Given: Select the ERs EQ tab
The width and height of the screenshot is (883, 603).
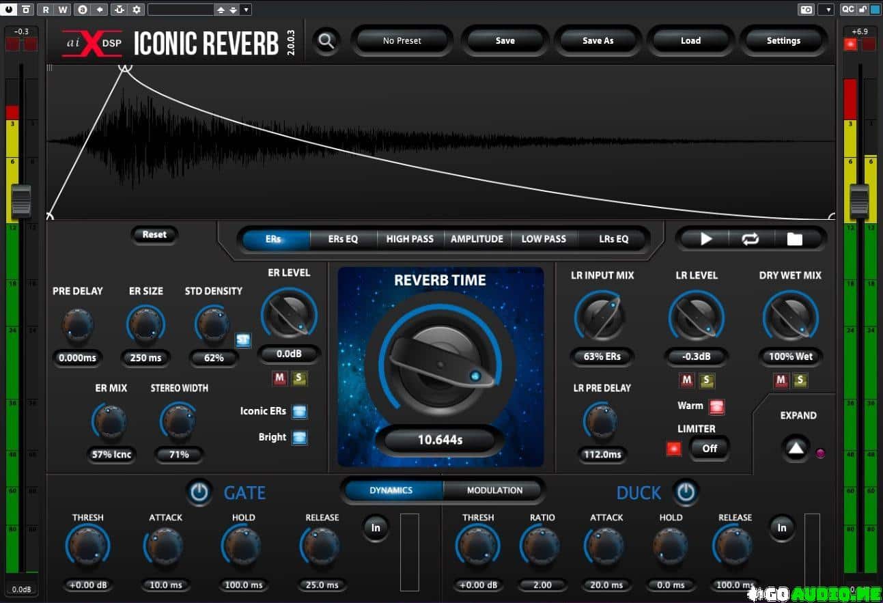Looking at the screenshot, I should (343, 239).
